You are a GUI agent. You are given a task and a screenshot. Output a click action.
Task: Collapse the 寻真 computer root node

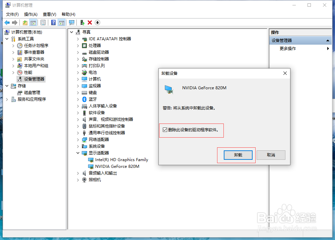[x=72, y=32]
